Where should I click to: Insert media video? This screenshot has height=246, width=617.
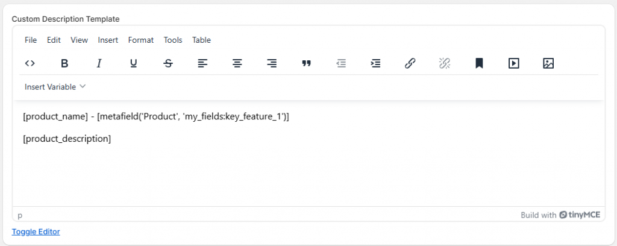click(x=513, y=63)
